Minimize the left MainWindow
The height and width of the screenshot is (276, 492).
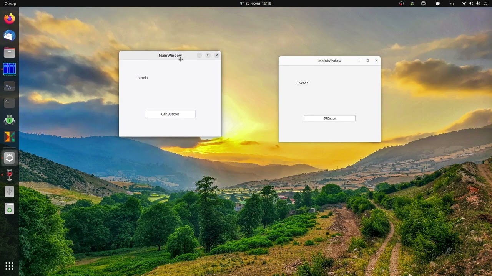(x=199, y=56)
